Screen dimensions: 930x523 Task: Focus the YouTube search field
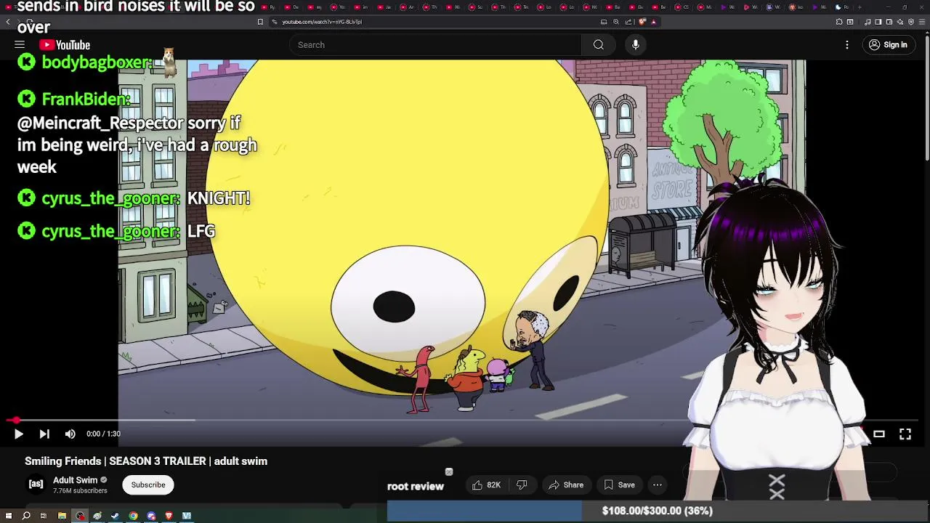434,45
